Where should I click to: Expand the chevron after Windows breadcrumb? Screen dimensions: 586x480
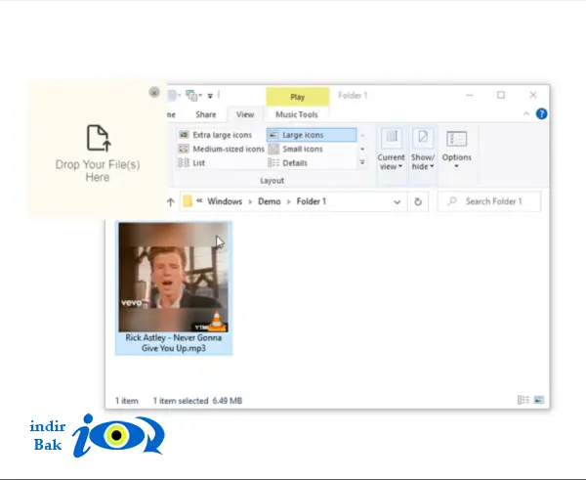(x=250, y=201)
